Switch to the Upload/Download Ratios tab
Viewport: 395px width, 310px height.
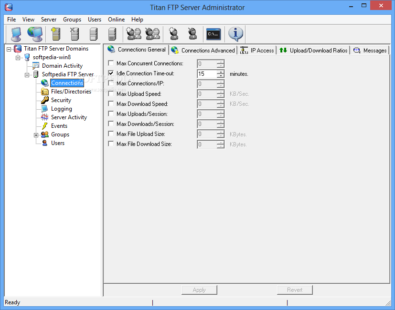tap(313, 51)
